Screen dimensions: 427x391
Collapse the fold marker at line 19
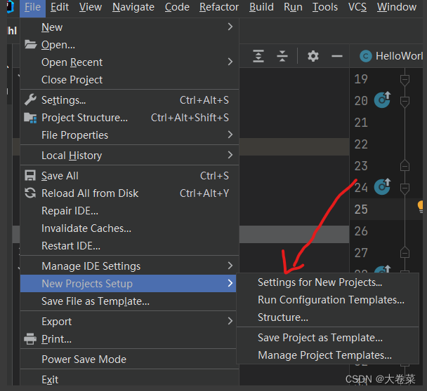point(405,80)
